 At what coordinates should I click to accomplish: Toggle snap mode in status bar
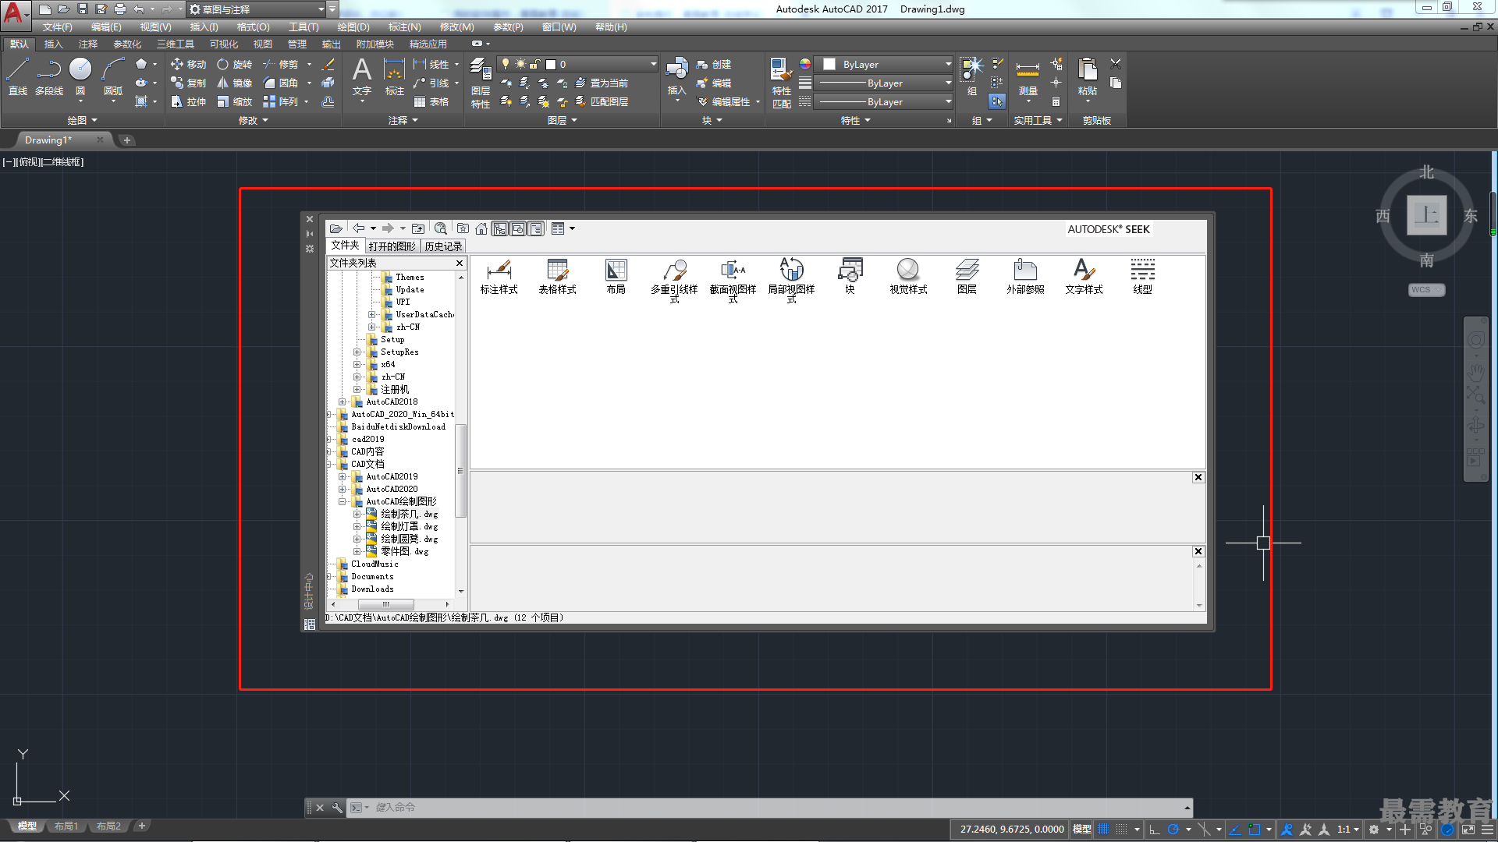[1121, 830]
